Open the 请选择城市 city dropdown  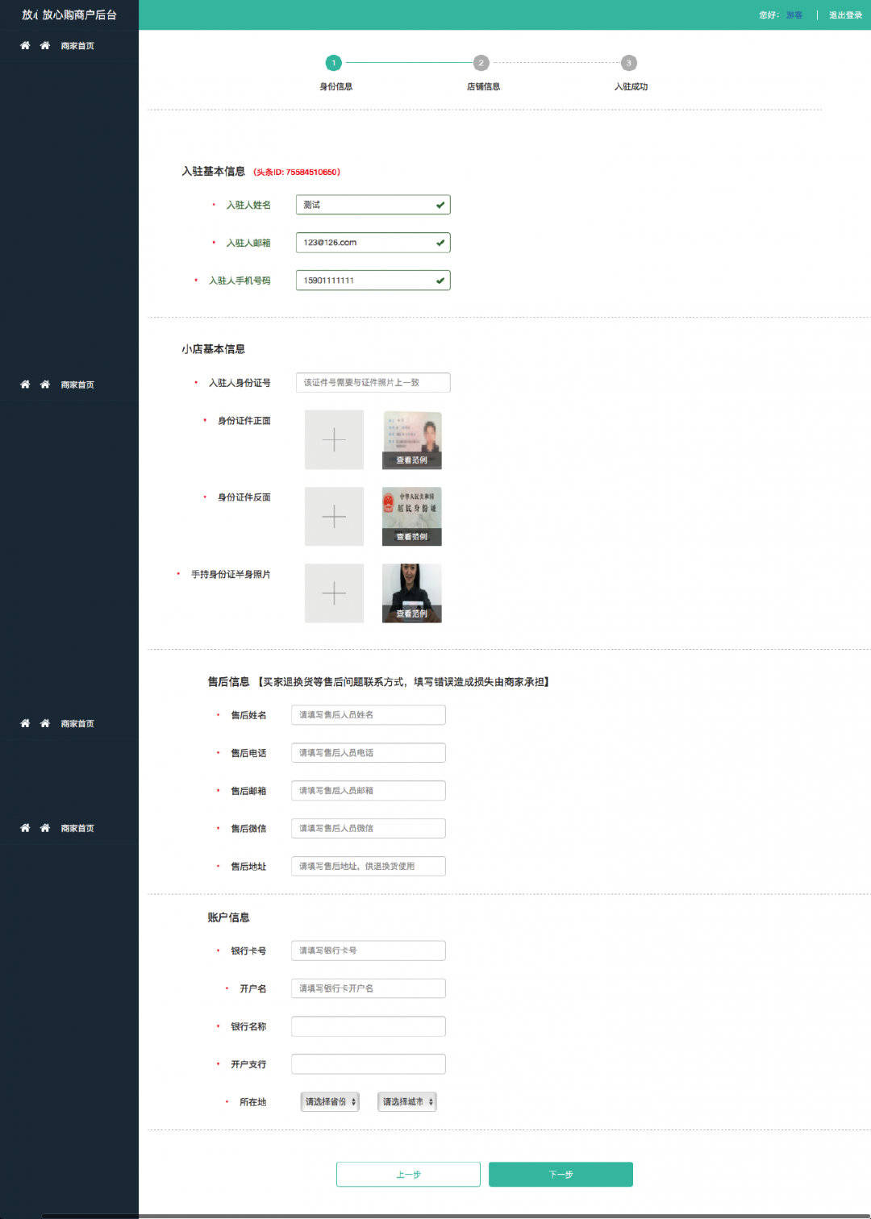click(406, 1102)
